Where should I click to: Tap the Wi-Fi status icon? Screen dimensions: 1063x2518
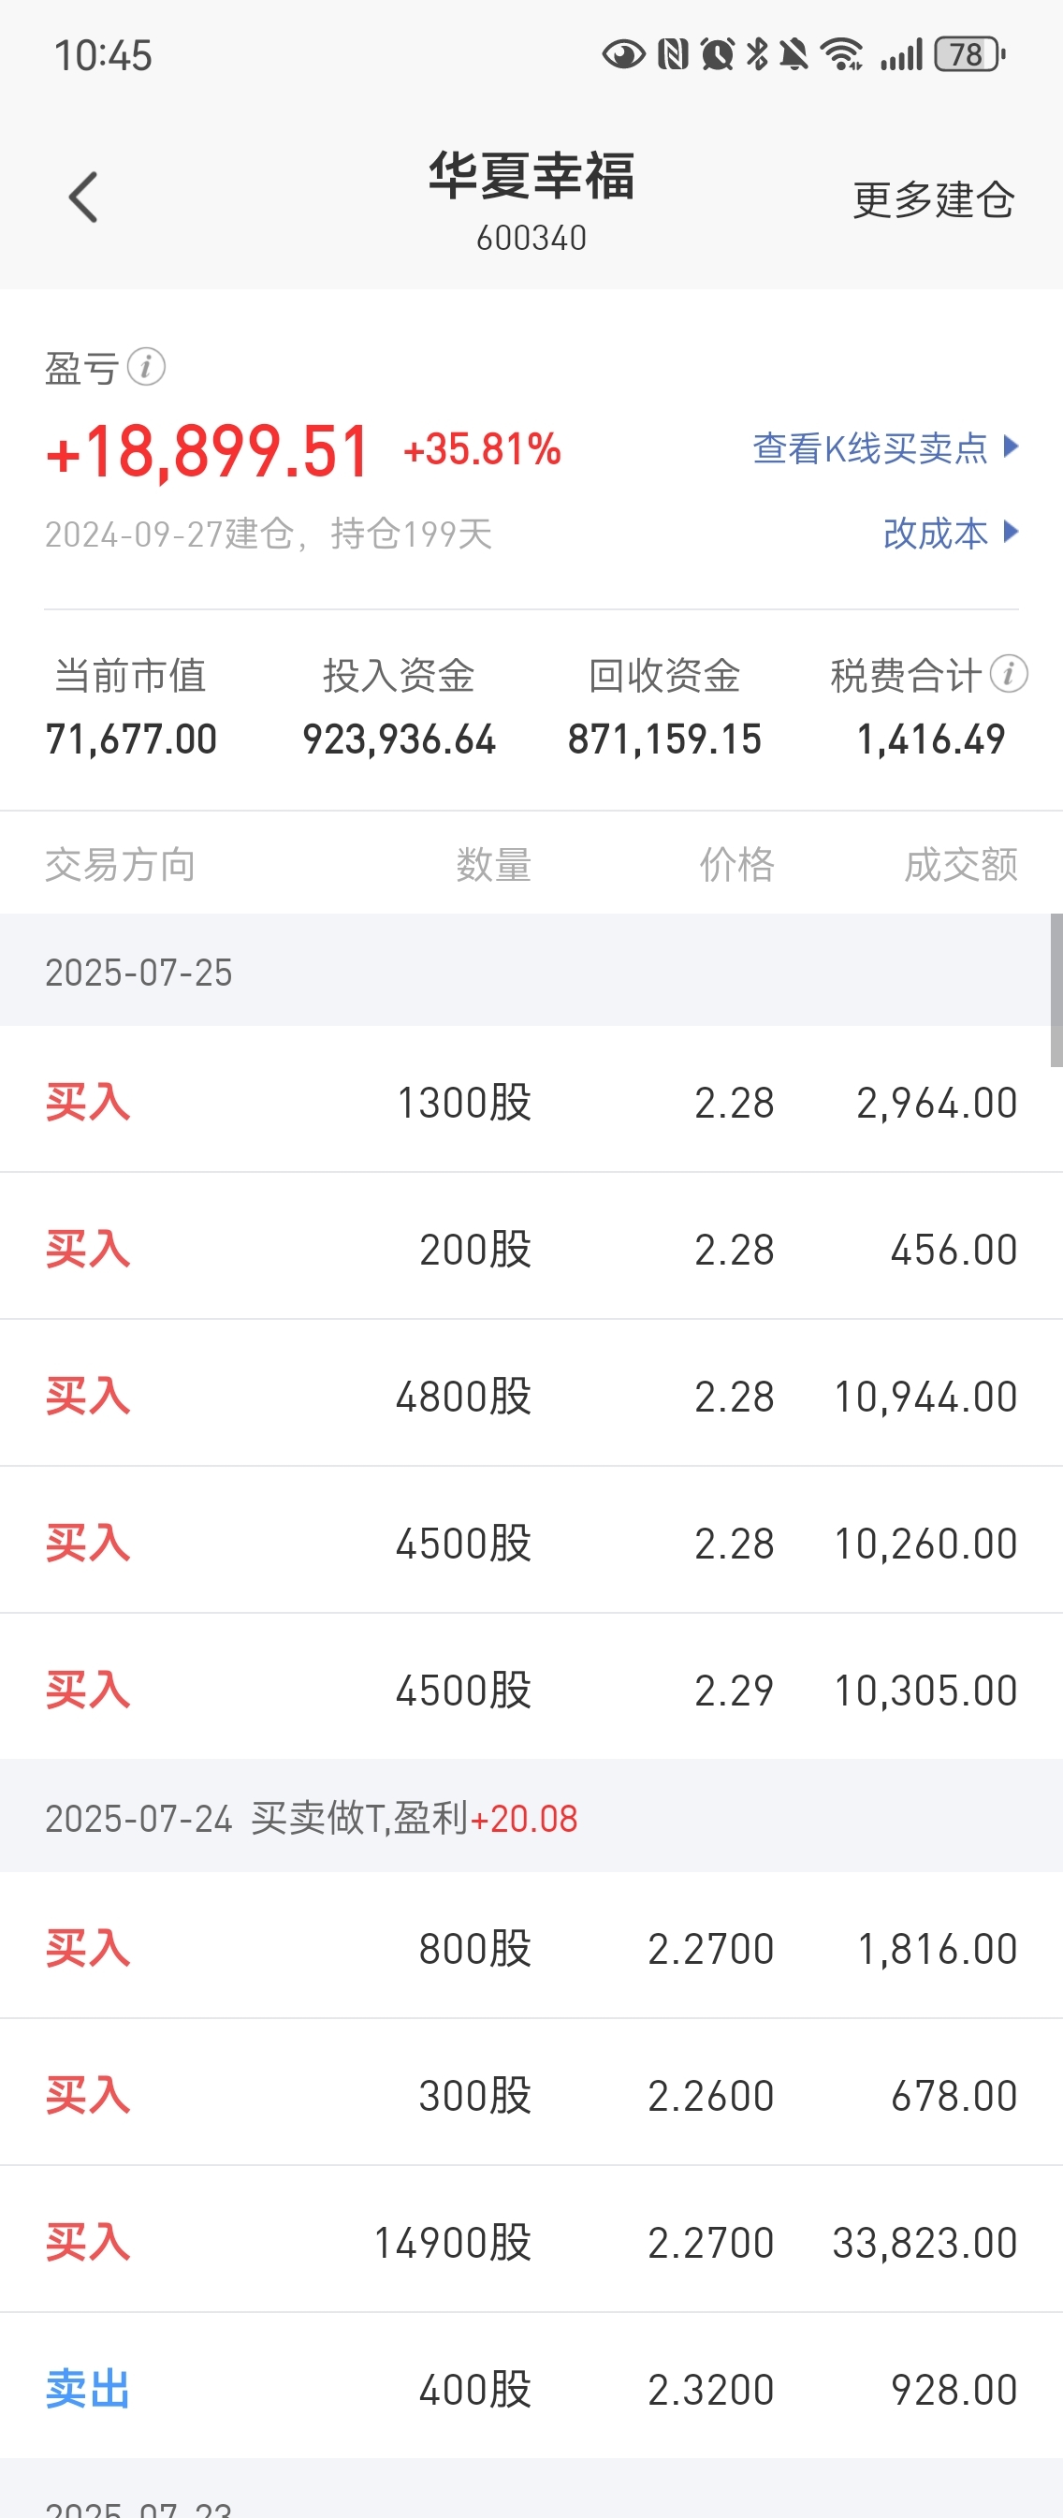(842, 54)
